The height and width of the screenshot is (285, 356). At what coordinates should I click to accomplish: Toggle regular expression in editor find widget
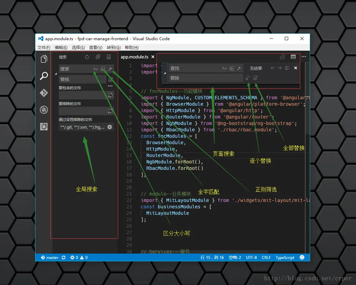239,68
